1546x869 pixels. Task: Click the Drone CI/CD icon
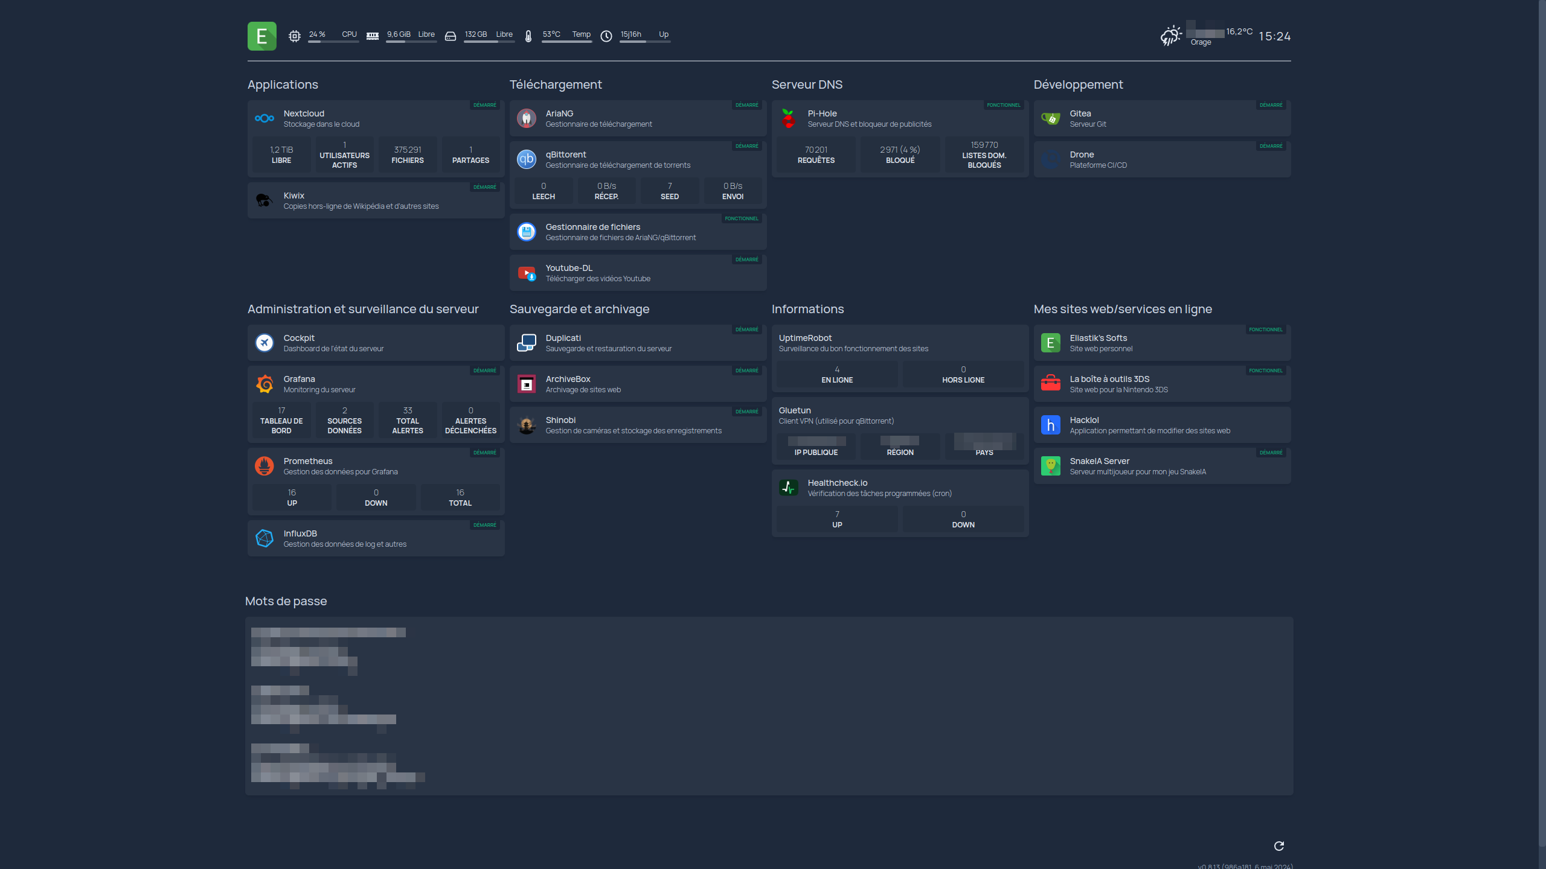[1051, 159]
